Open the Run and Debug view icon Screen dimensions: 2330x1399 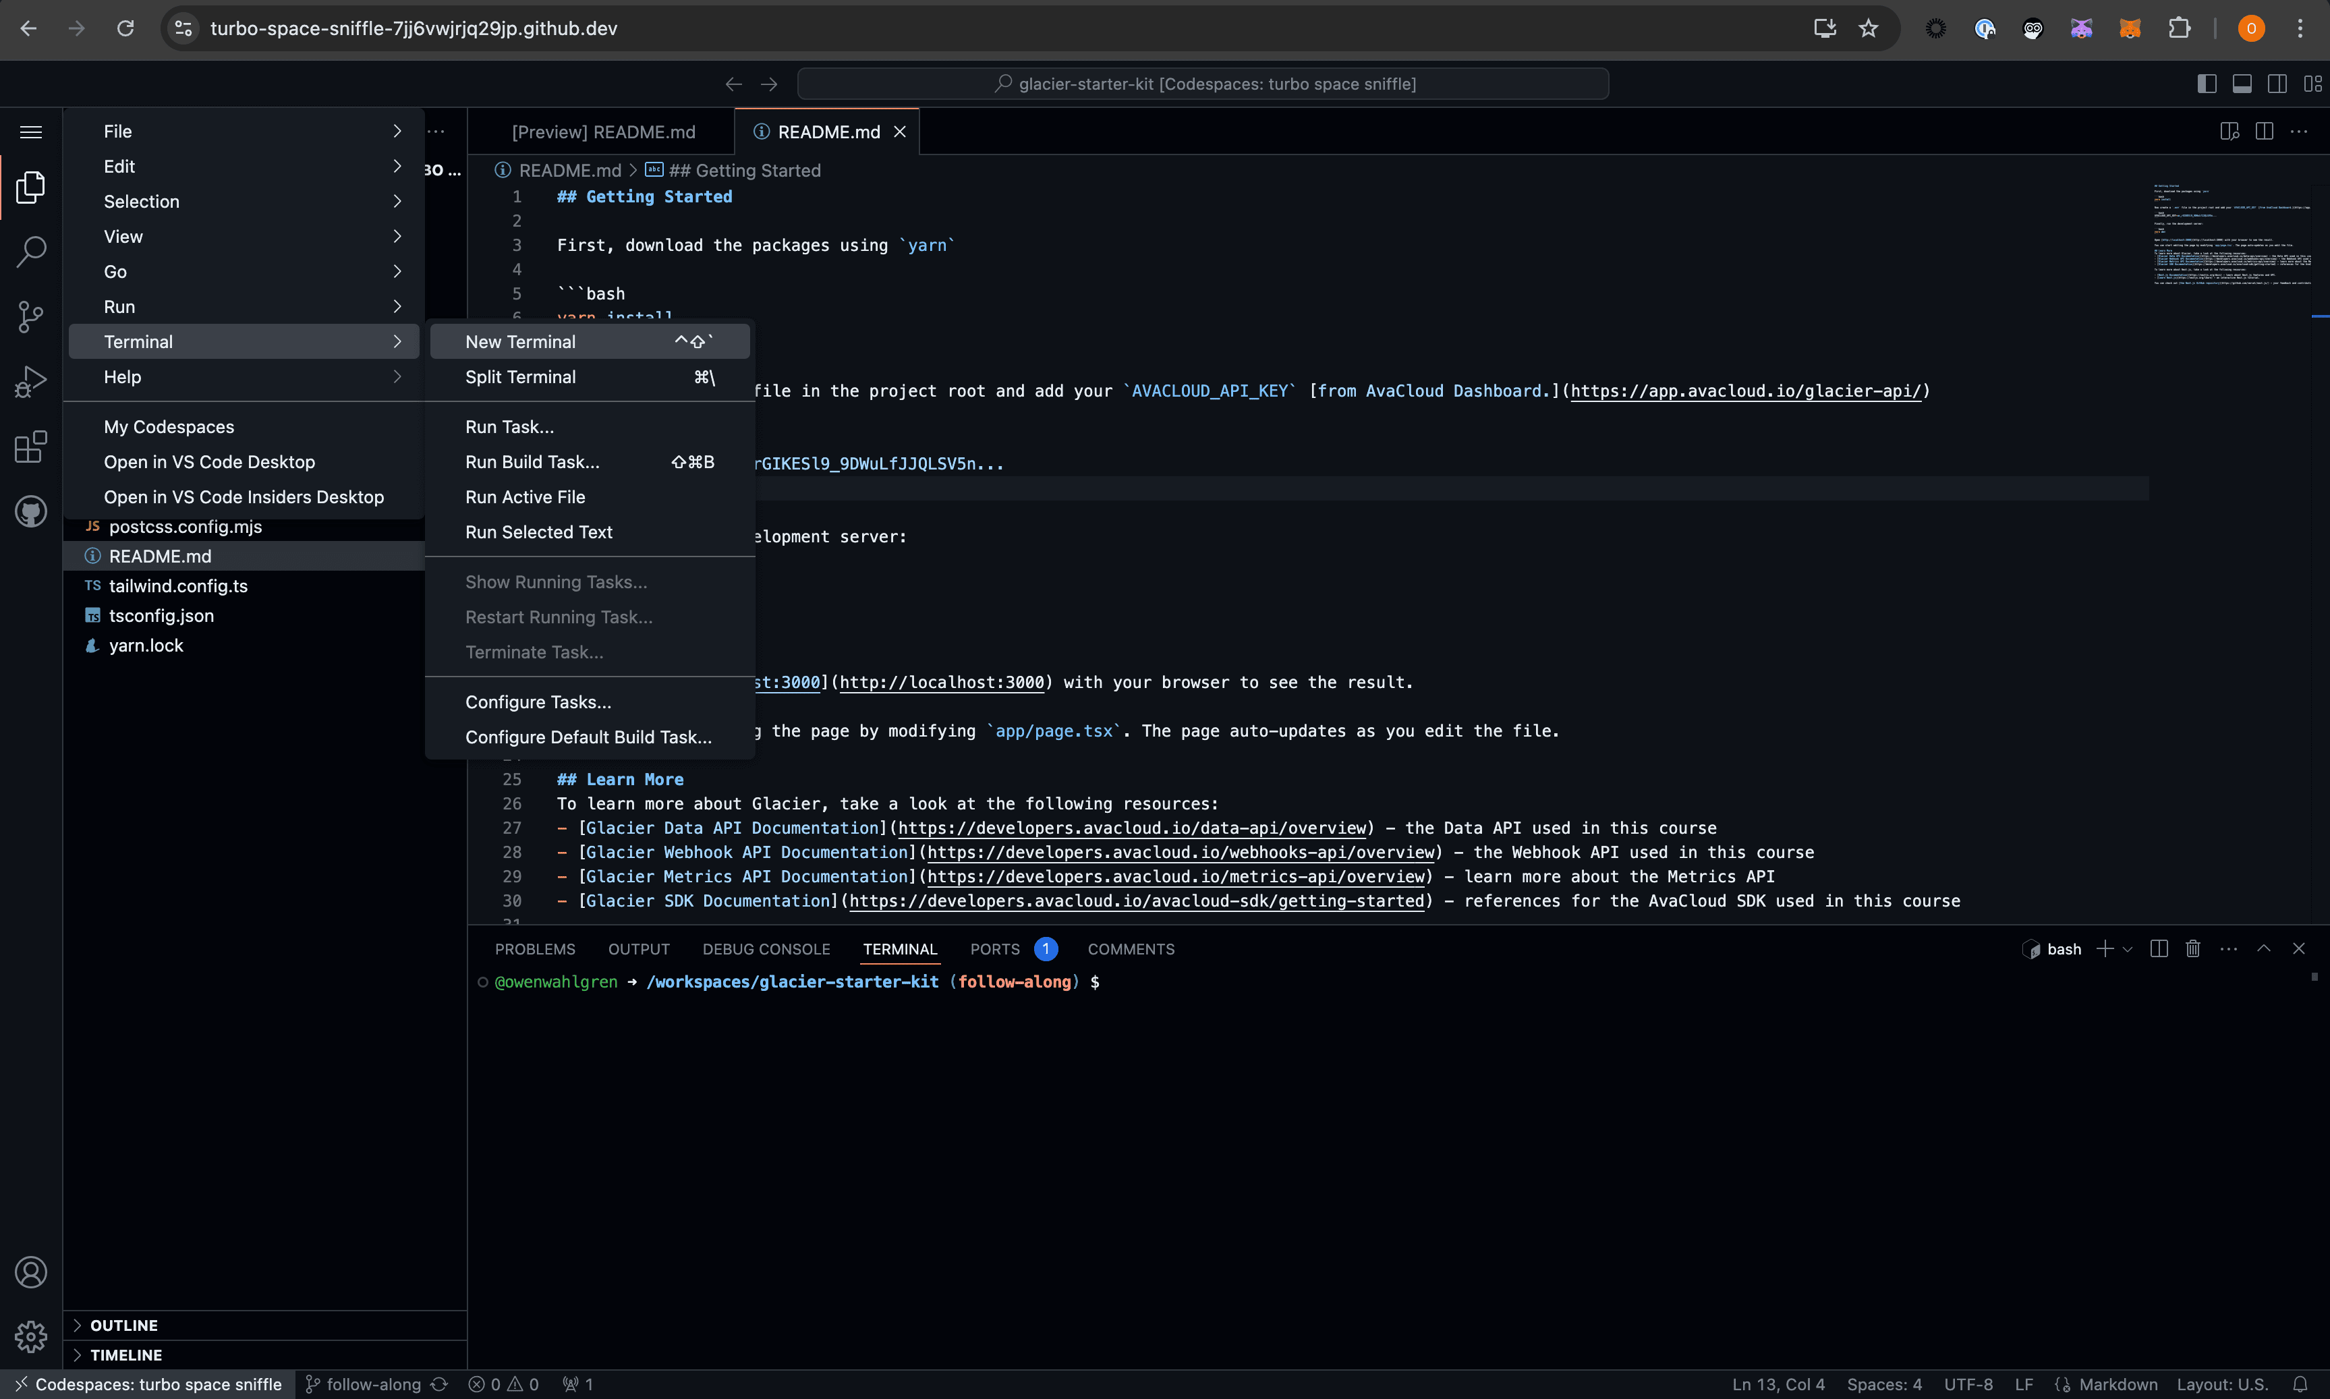pos(31,382)
